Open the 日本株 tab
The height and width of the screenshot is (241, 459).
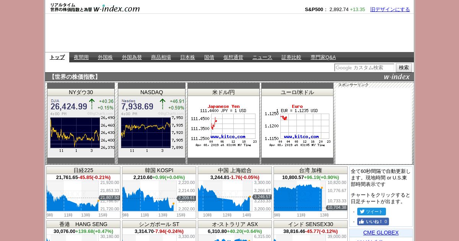point(187,57)
